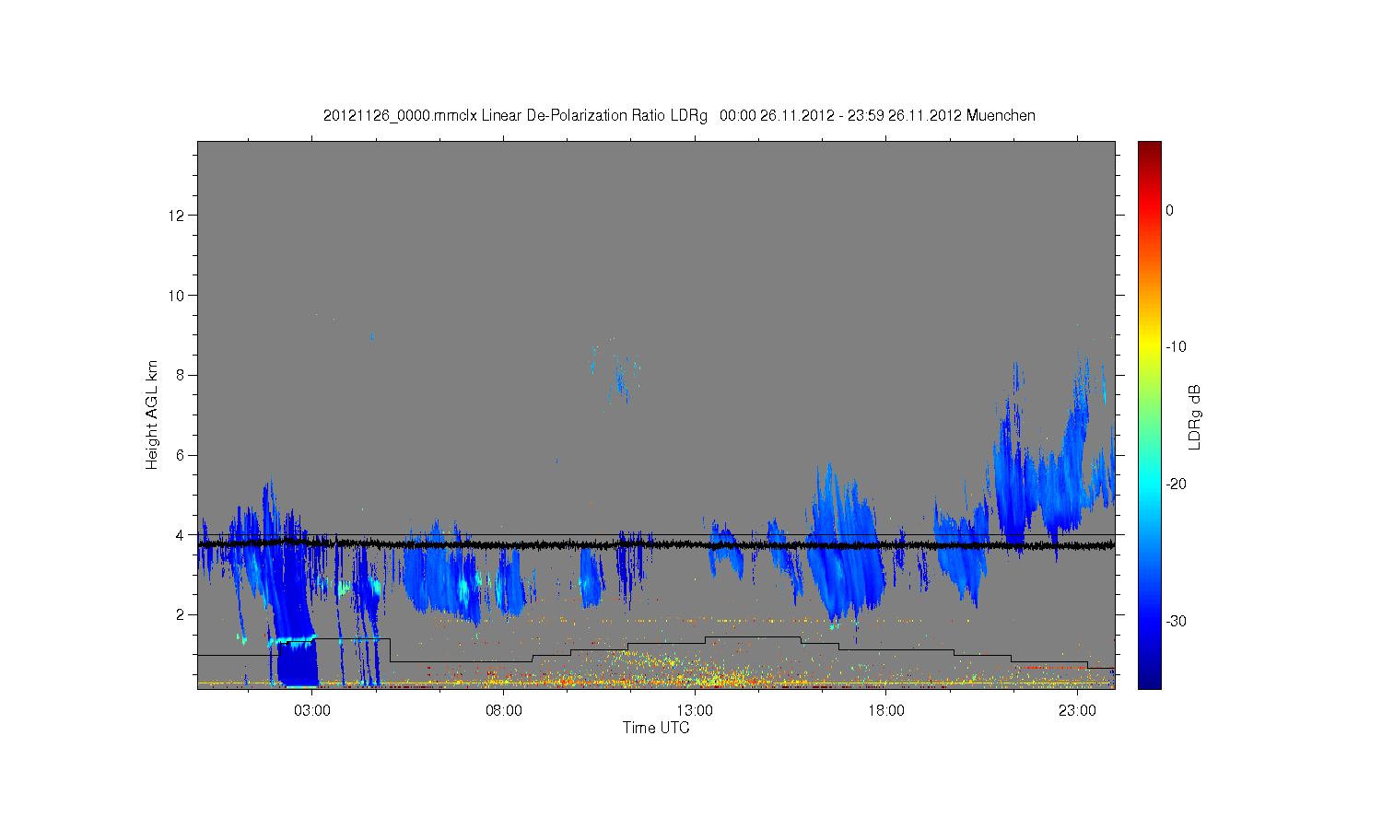1382x829 pixels.
Task: Click the 03:00 time tick label
Action: [x=312, y=710]
